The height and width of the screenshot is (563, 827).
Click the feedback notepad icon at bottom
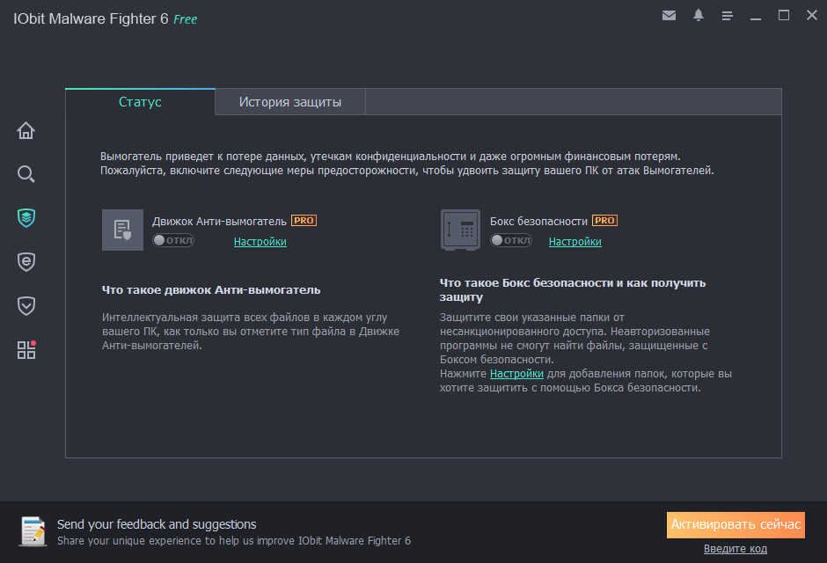point(33,531)
